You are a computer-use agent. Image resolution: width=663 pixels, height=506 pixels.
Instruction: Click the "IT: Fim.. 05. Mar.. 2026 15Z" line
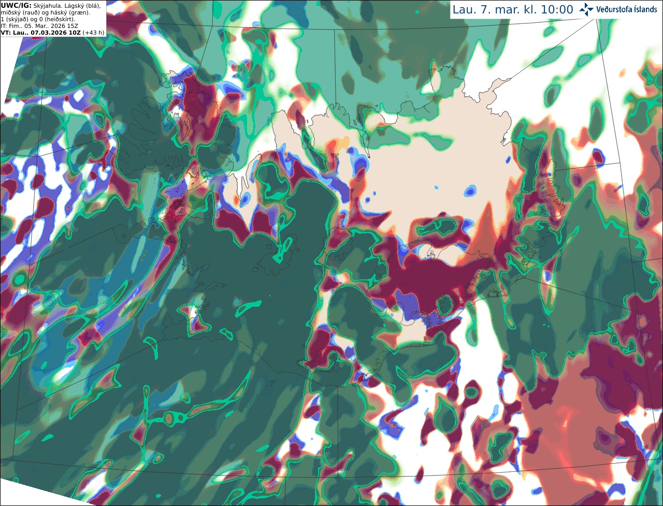[39, 26]
